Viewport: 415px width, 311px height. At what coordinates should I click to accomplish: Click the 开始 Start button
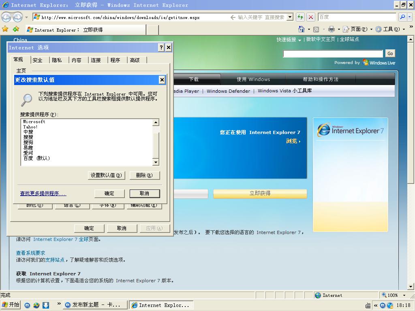(x=11, y=305)
